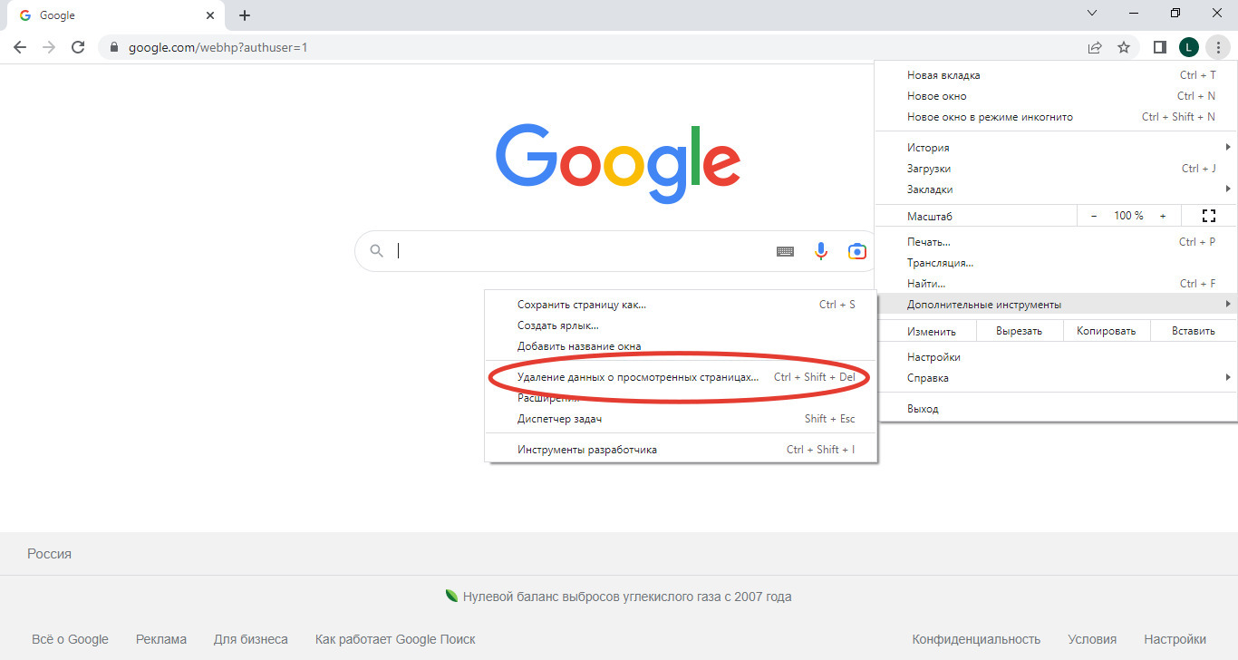1238x660 pixels.
Task: Click the Google logo
Action: pos(618,163)
